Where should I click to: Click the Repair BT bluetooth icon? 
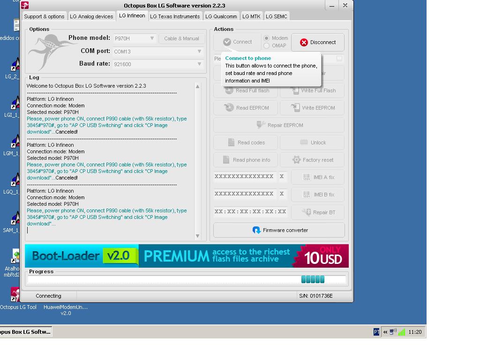click(x=307, y=212)
